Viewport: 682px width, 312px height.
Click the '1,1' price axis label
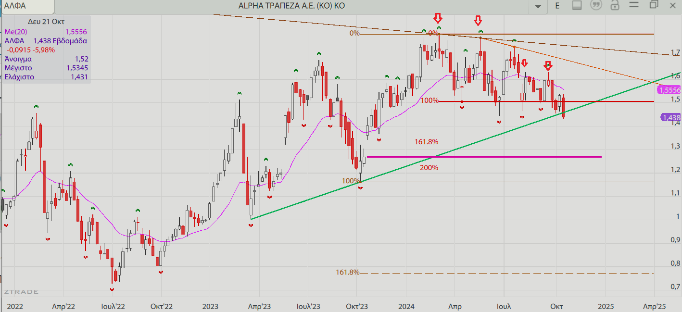coord(675,193)
